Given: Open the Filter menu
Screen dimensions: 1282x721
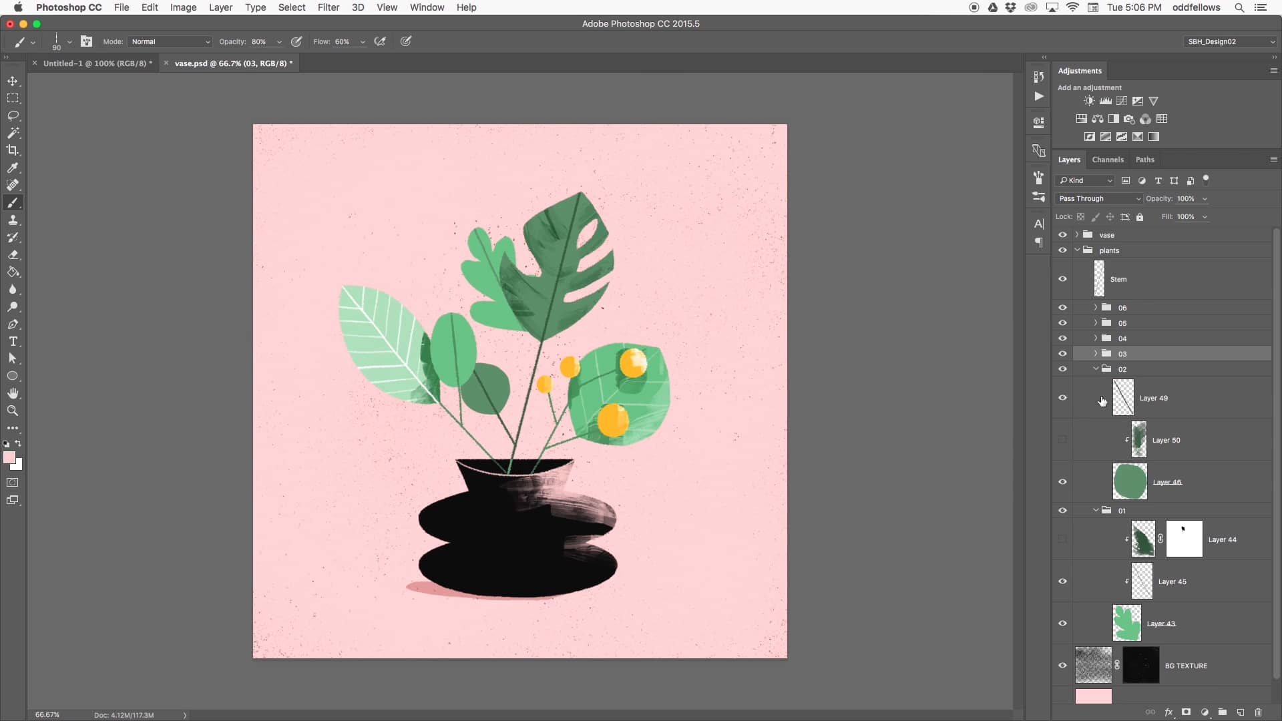Looking at the screenshot, I should (328, 7).
